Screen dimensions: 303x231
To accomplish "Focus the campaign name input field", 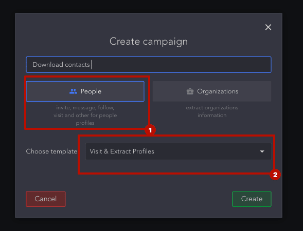I will (x=149, y=65).
